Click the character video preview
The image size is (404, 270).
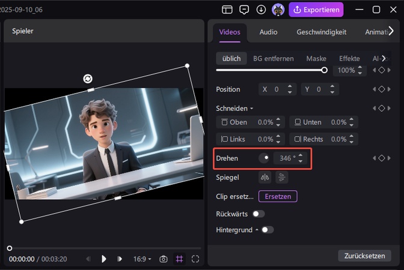coord(104,143)
